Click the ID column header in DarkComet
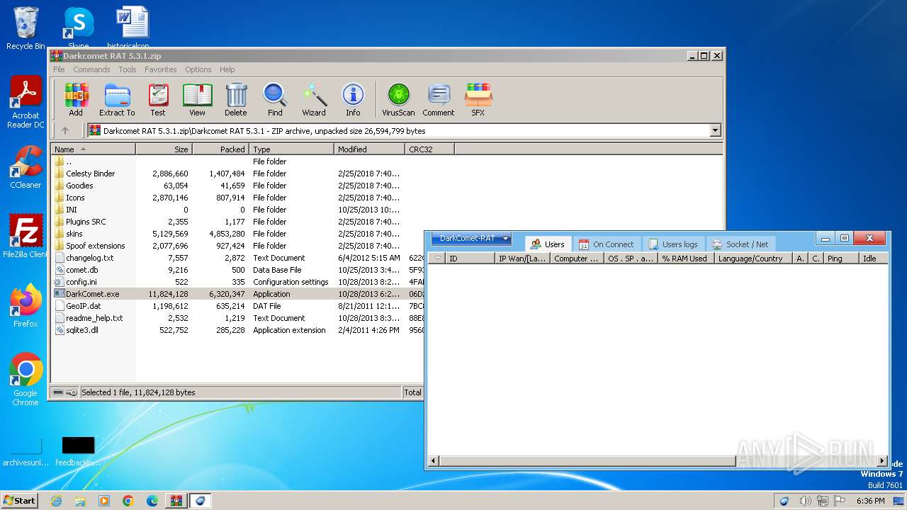This screenshot has width=907, height=510. pos(470,259)
